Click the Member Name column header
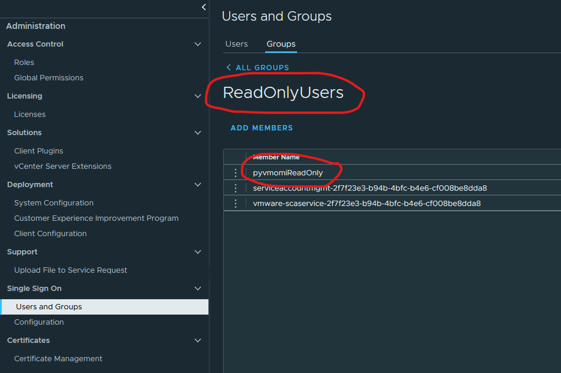 (276, 158)
